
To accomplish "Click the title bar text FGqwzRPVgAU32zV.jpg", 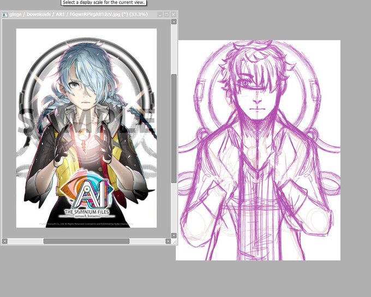I will 95,14.
